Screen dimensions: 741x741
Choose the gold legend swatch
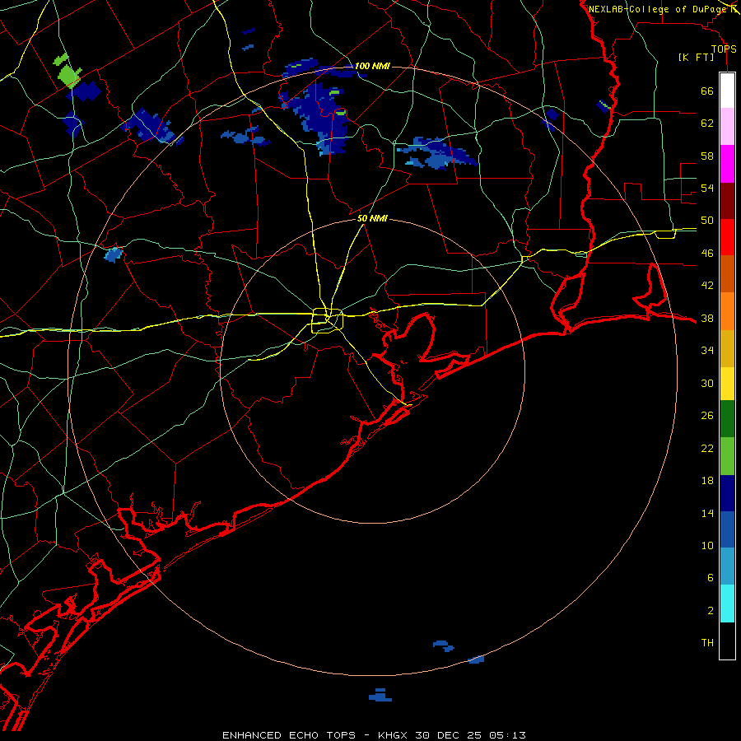pos(727,349)
